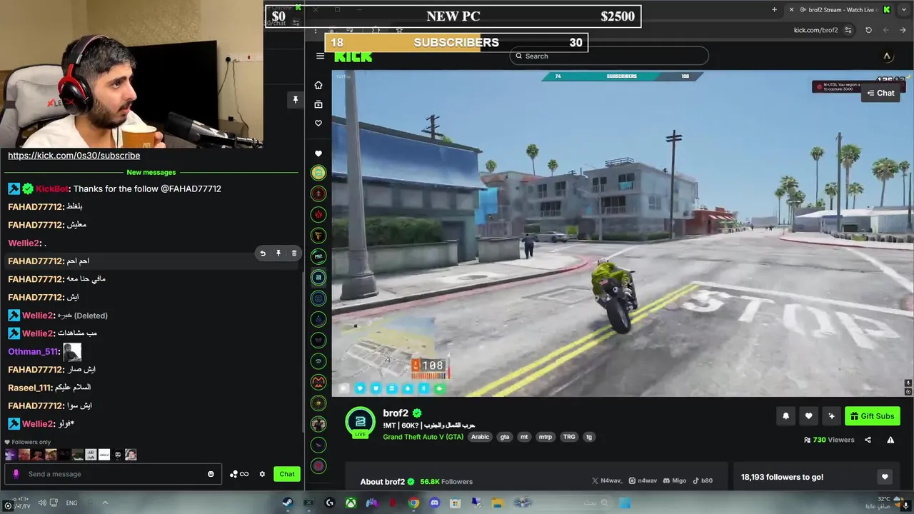
Task: Open brof2 live avatar
Action: [361, 422]
